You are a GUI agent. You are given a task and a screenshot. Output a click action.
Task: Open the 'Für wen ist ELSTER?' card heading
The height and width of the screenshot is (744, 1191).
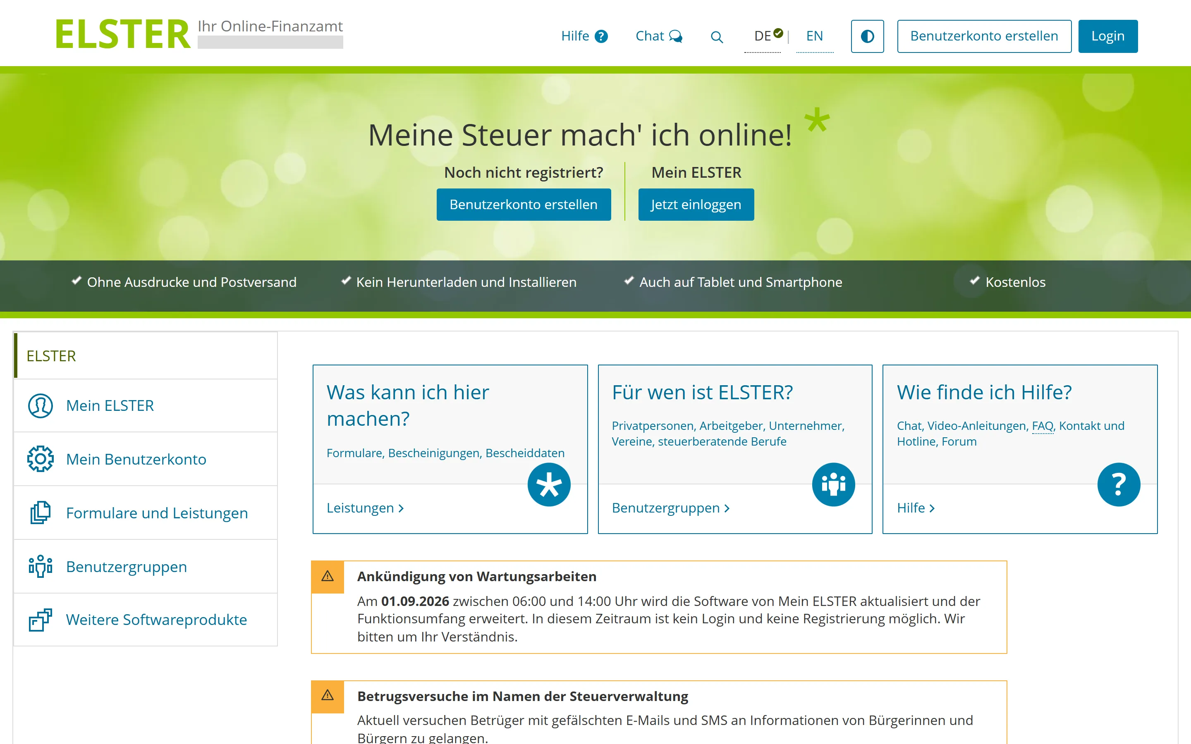(x=702, y=393)
